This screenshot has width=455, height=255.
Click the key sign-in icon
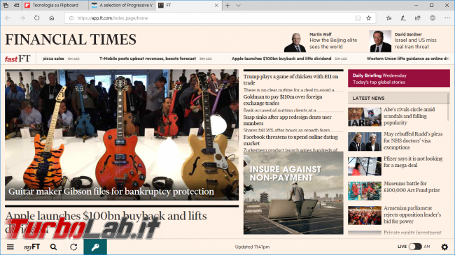pos(95,247)
